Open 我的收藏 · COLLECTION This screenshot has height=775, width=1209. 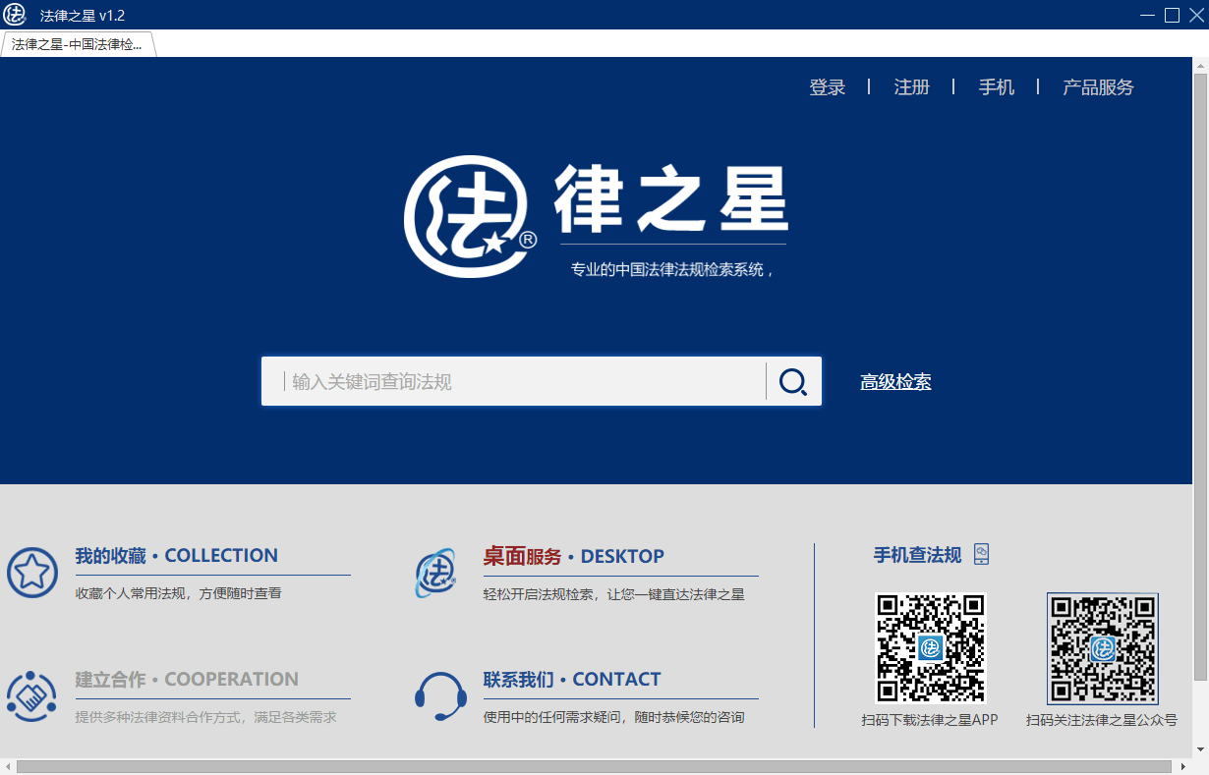177,556
